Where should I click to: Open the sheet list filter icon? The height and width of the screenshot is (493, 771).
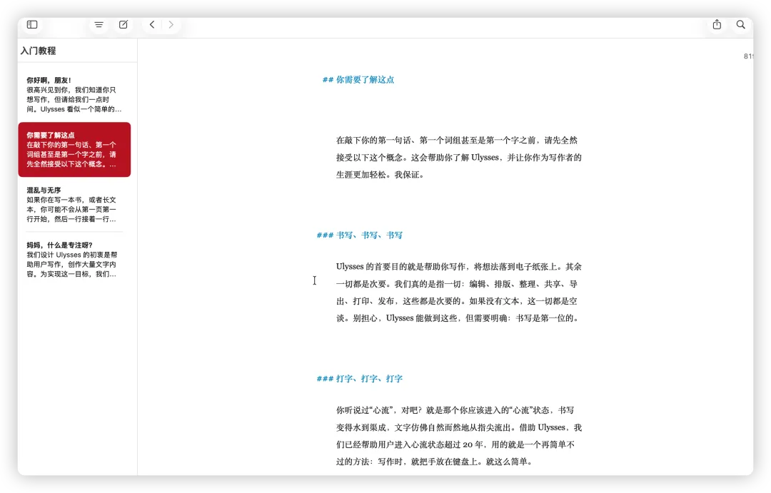[x=99, y=24]
